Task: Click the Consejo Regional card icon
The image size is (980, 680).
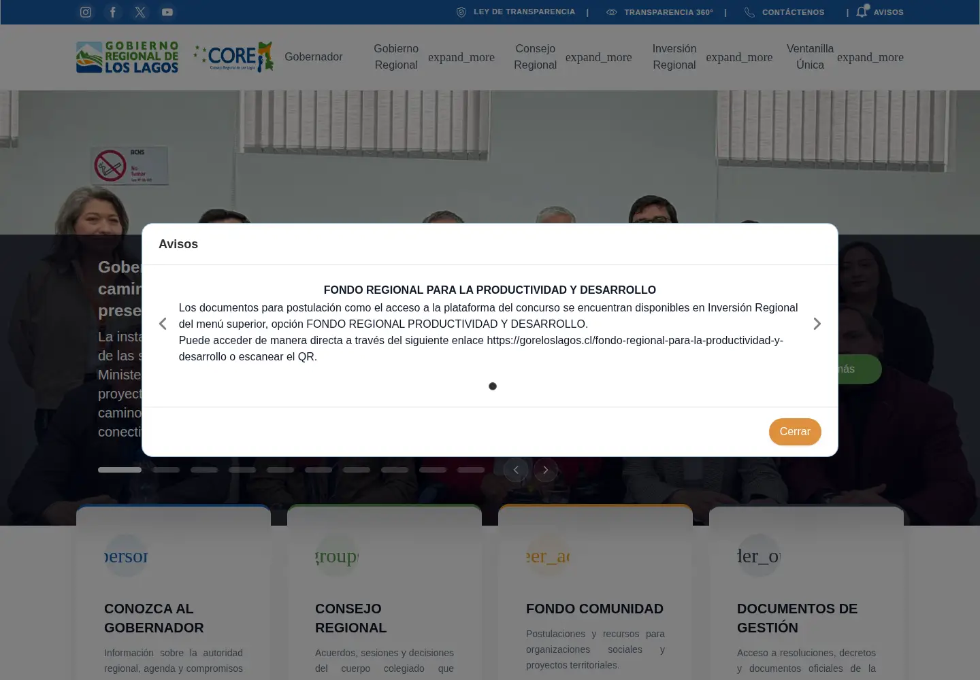Action: tap(337, 556)
